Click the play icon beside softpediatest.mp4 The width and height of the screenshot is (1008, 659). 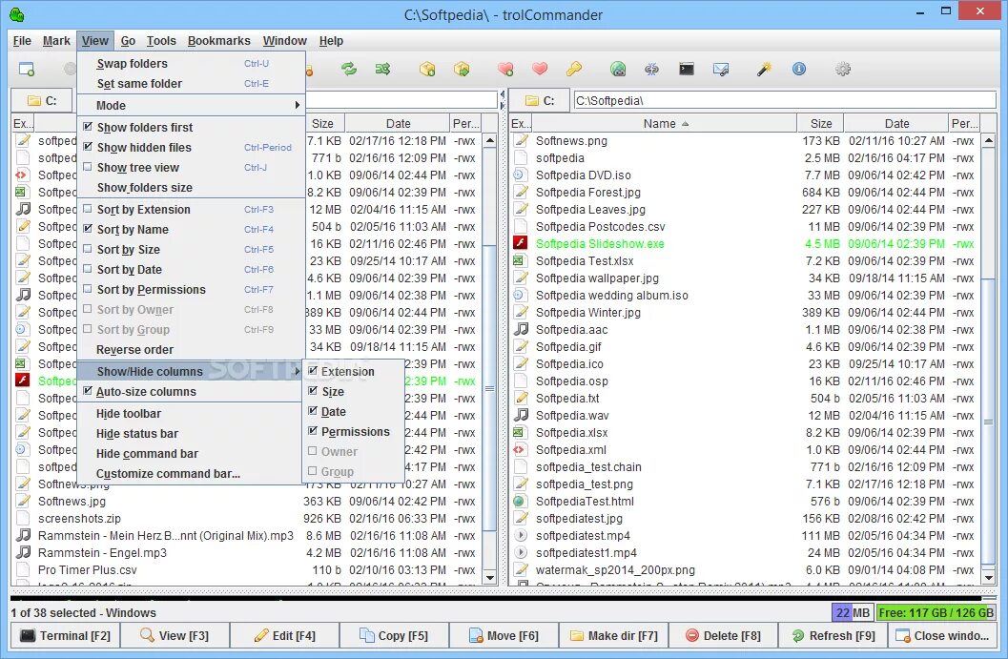[520, 535]
